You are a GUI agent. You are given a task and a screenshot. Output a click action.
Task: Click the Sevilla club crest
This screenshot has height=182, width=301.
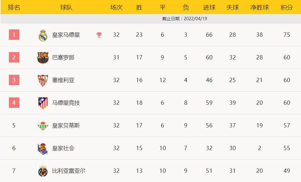pos(43,80)
